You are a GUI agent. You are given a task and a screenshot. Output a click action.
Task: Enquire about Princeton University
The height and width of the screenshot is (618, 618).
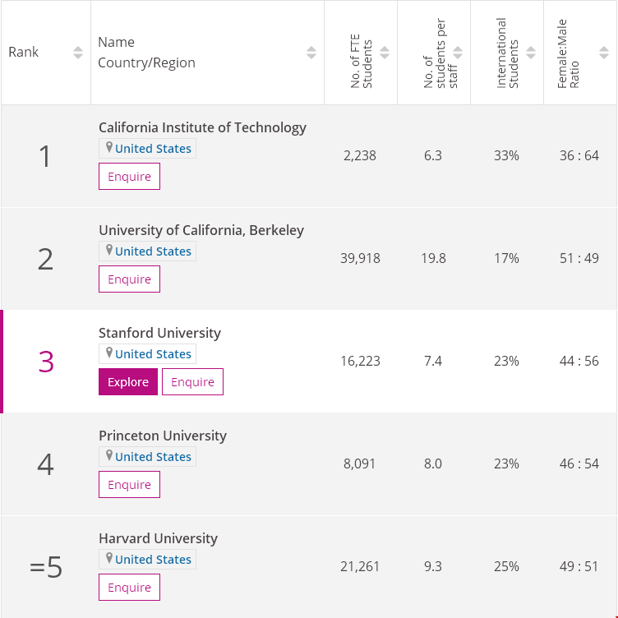coord(129,485)
